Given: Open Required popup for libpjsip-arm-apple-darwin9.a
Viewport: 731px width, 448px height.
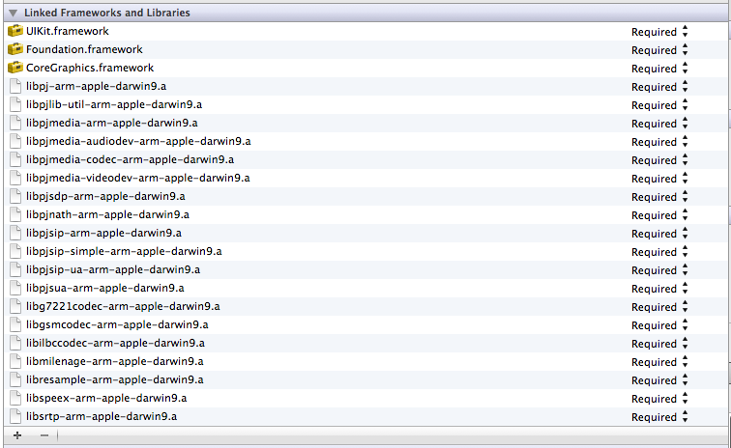Looking at the screenshot, I should tap(659, 234).
